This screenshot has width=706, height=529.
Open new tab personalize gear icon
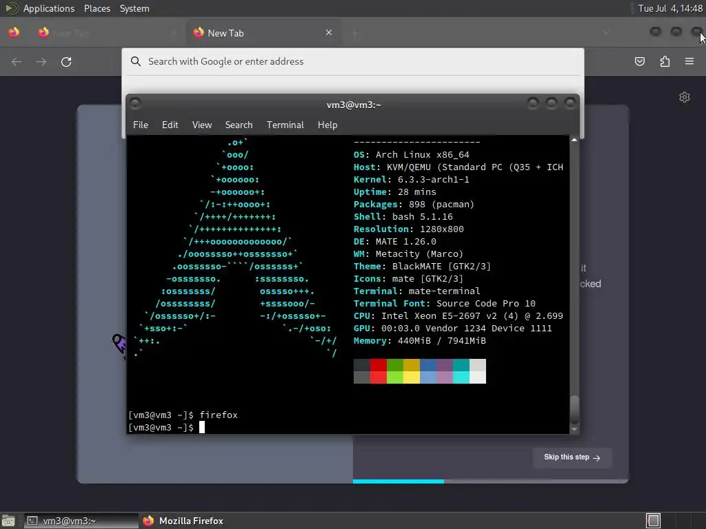pos(685,97)
